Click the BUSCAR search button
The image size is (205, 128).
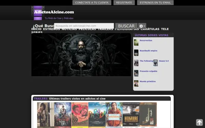[x=126, y=26]
